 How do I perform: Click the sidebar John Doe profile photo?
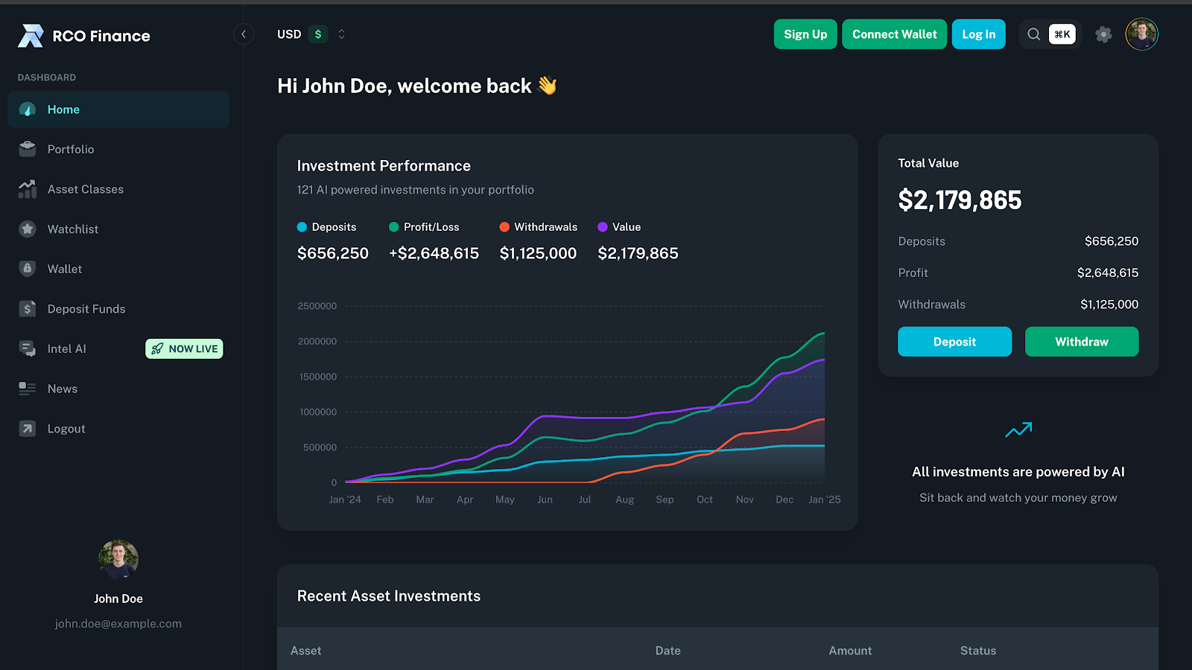[118, 559]
